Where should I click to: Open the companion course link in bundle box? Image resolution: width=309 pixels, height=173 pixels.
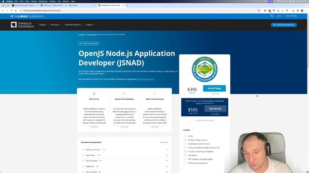pyautogui.click(x=213, y=101)
